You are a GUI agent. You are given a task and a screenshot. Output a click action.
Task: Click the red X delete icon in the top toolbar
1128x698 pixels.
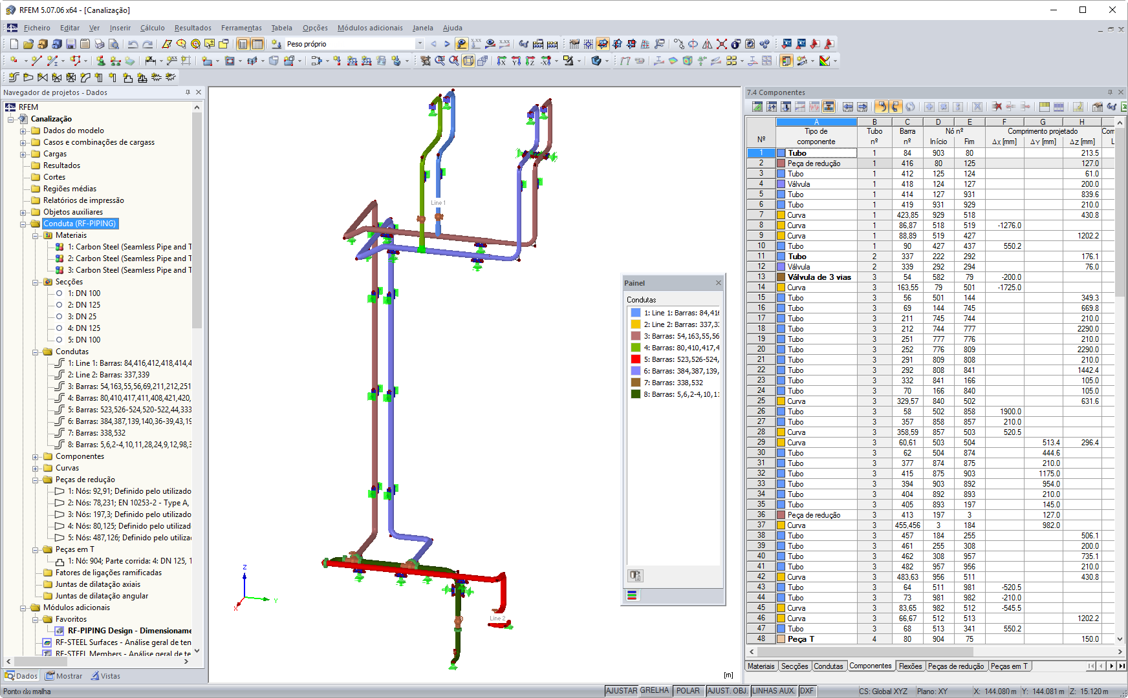[721, 44]
